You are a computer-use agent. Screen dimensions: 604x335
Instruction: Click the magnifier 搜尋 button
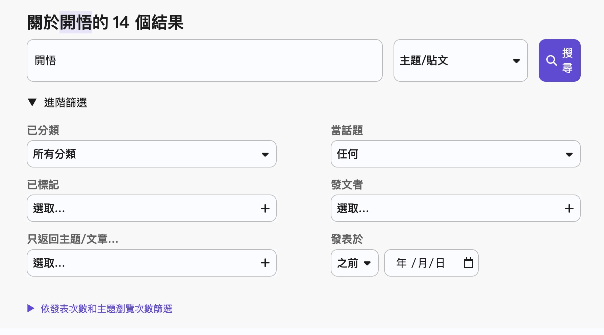click(559, 60)
